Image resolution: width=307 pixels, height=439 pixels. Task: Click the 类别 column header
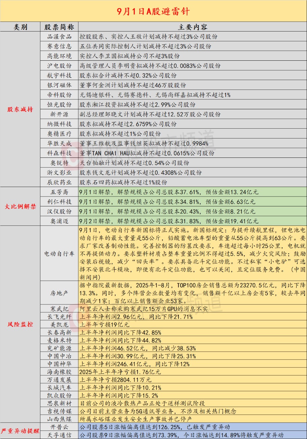point(20,27)
